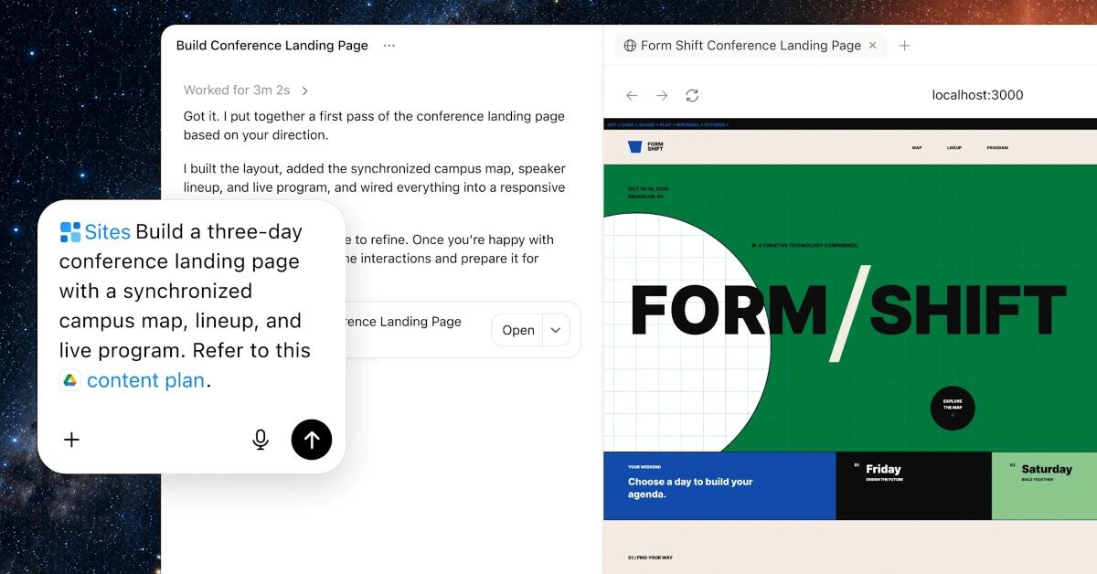Image resolution: width=1097 pixels, height=574 pixels.
Task: Click the Sites app icon in the prompt
Action: tap(70, 232)
